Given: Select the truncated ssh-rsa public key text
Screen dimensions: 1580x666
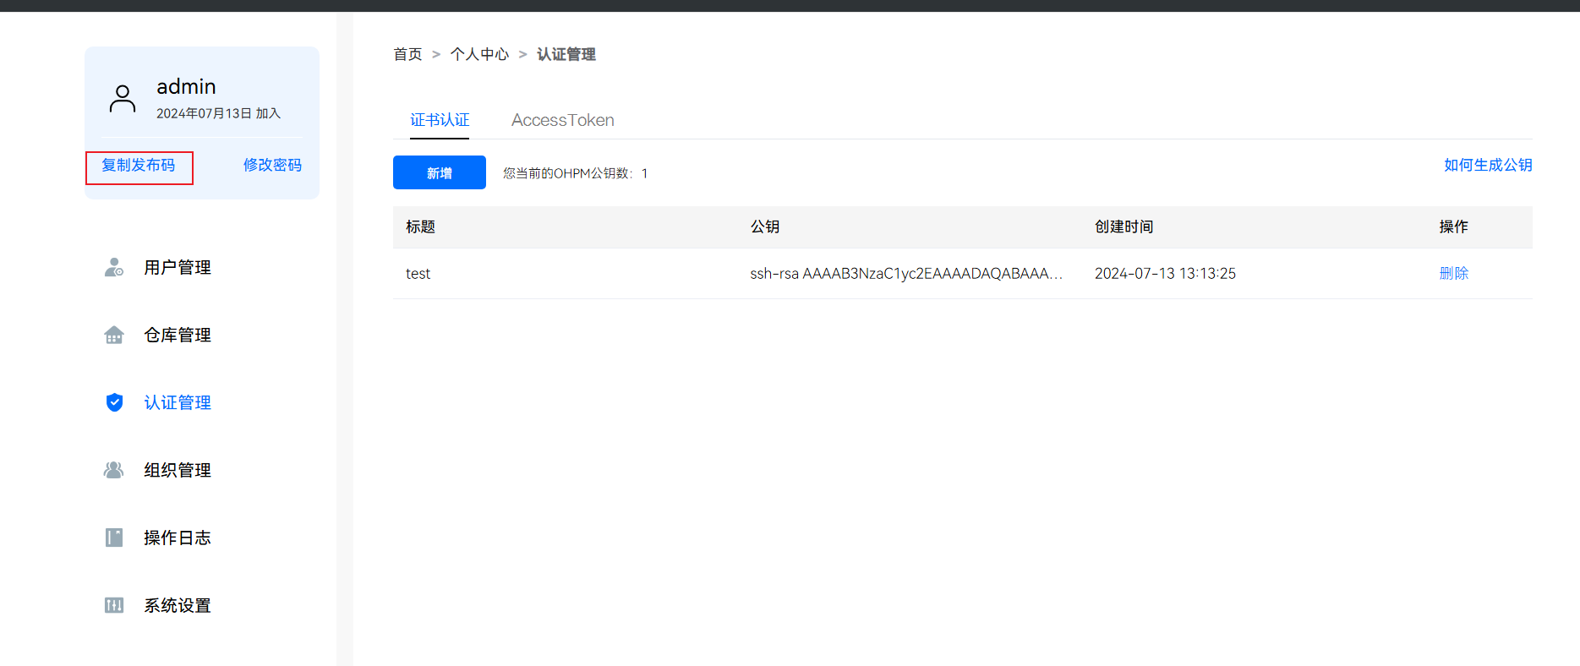Looking at the screenshot, I should point(905,274).
